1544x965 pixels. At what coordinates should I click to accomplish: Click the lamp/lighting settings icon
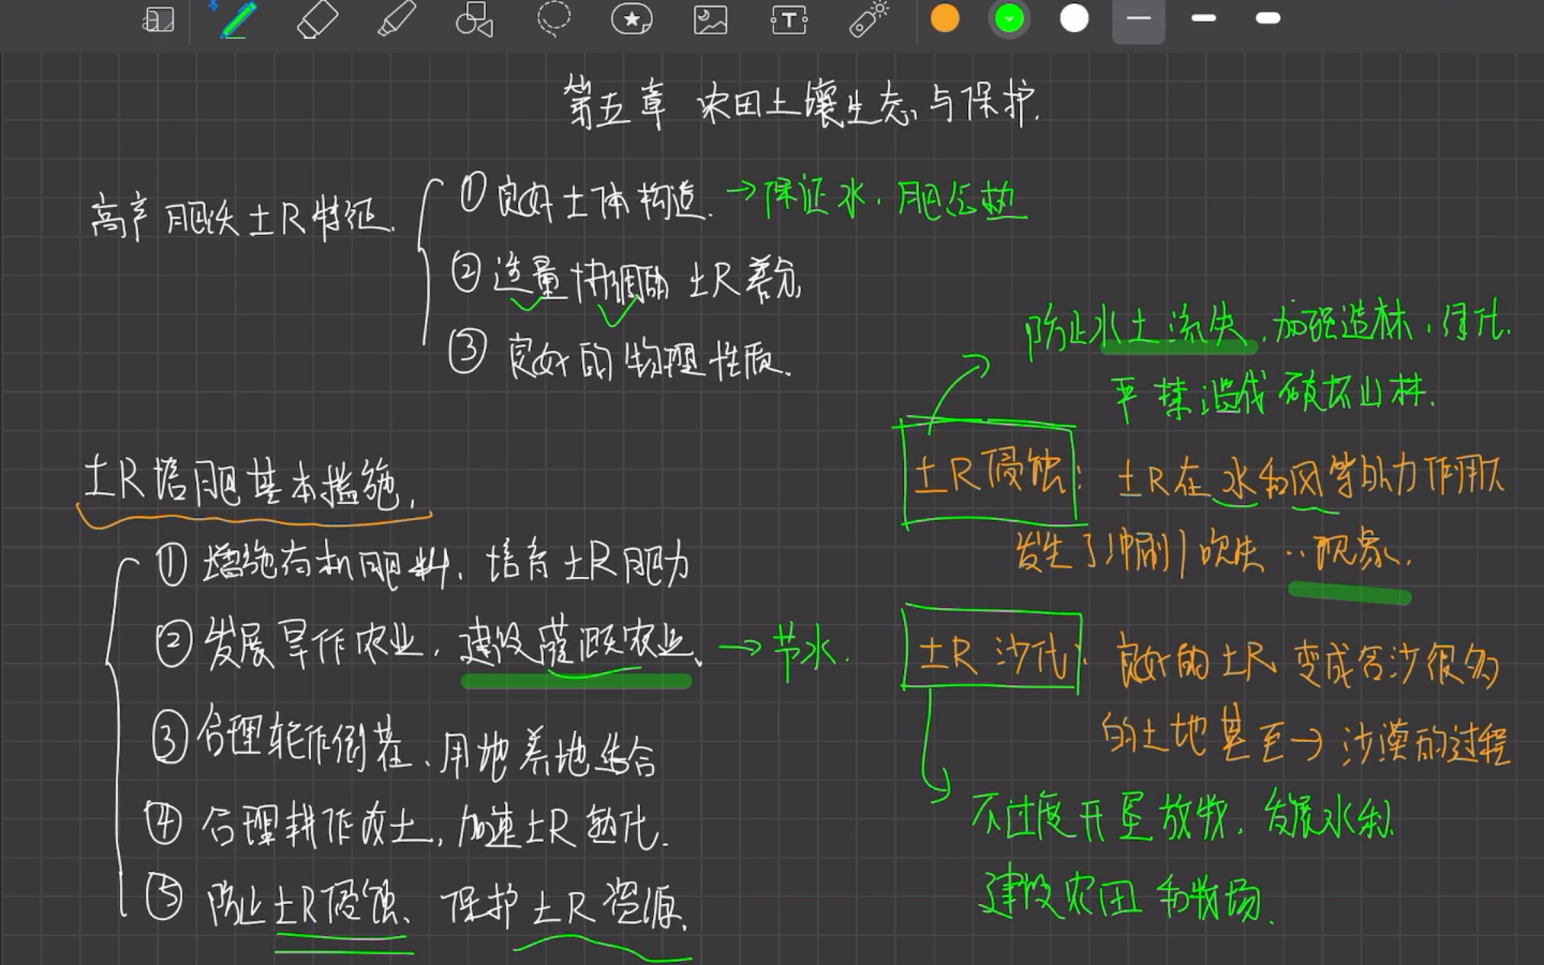[x=873, y=19]
